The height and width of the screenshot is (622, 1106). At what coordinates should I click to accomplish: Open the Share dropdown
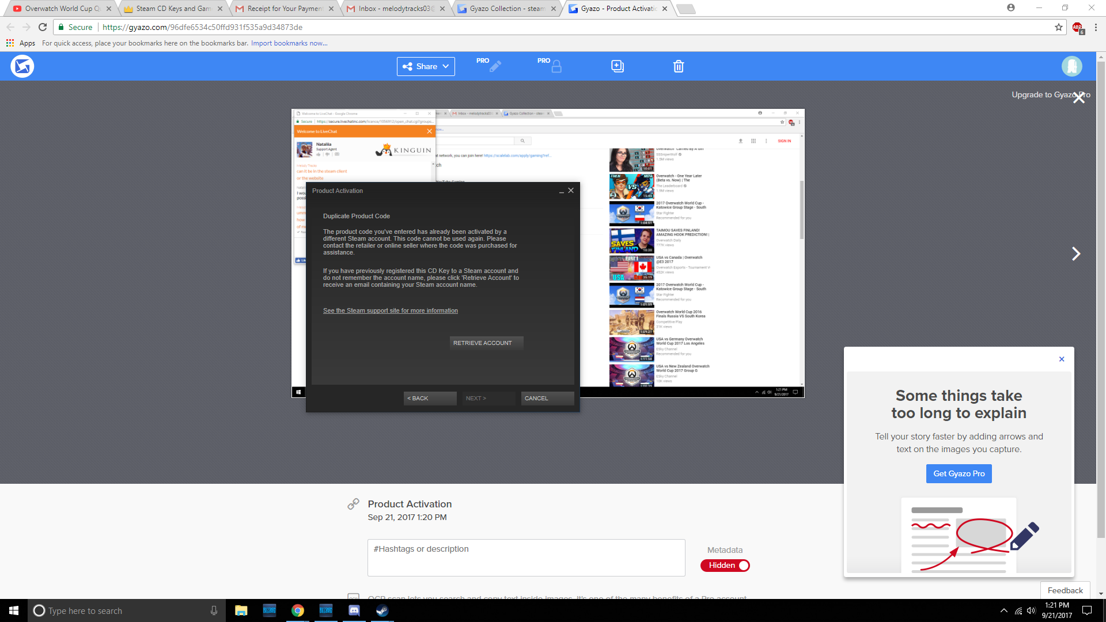point(426,66)
